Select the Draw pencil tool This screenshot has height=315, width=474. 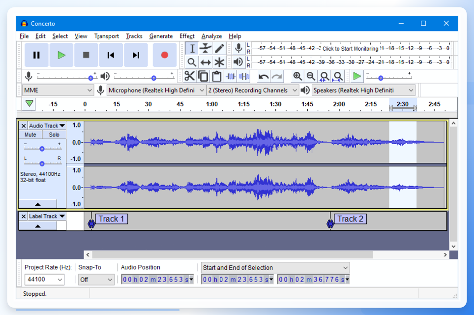pos(219,48)
